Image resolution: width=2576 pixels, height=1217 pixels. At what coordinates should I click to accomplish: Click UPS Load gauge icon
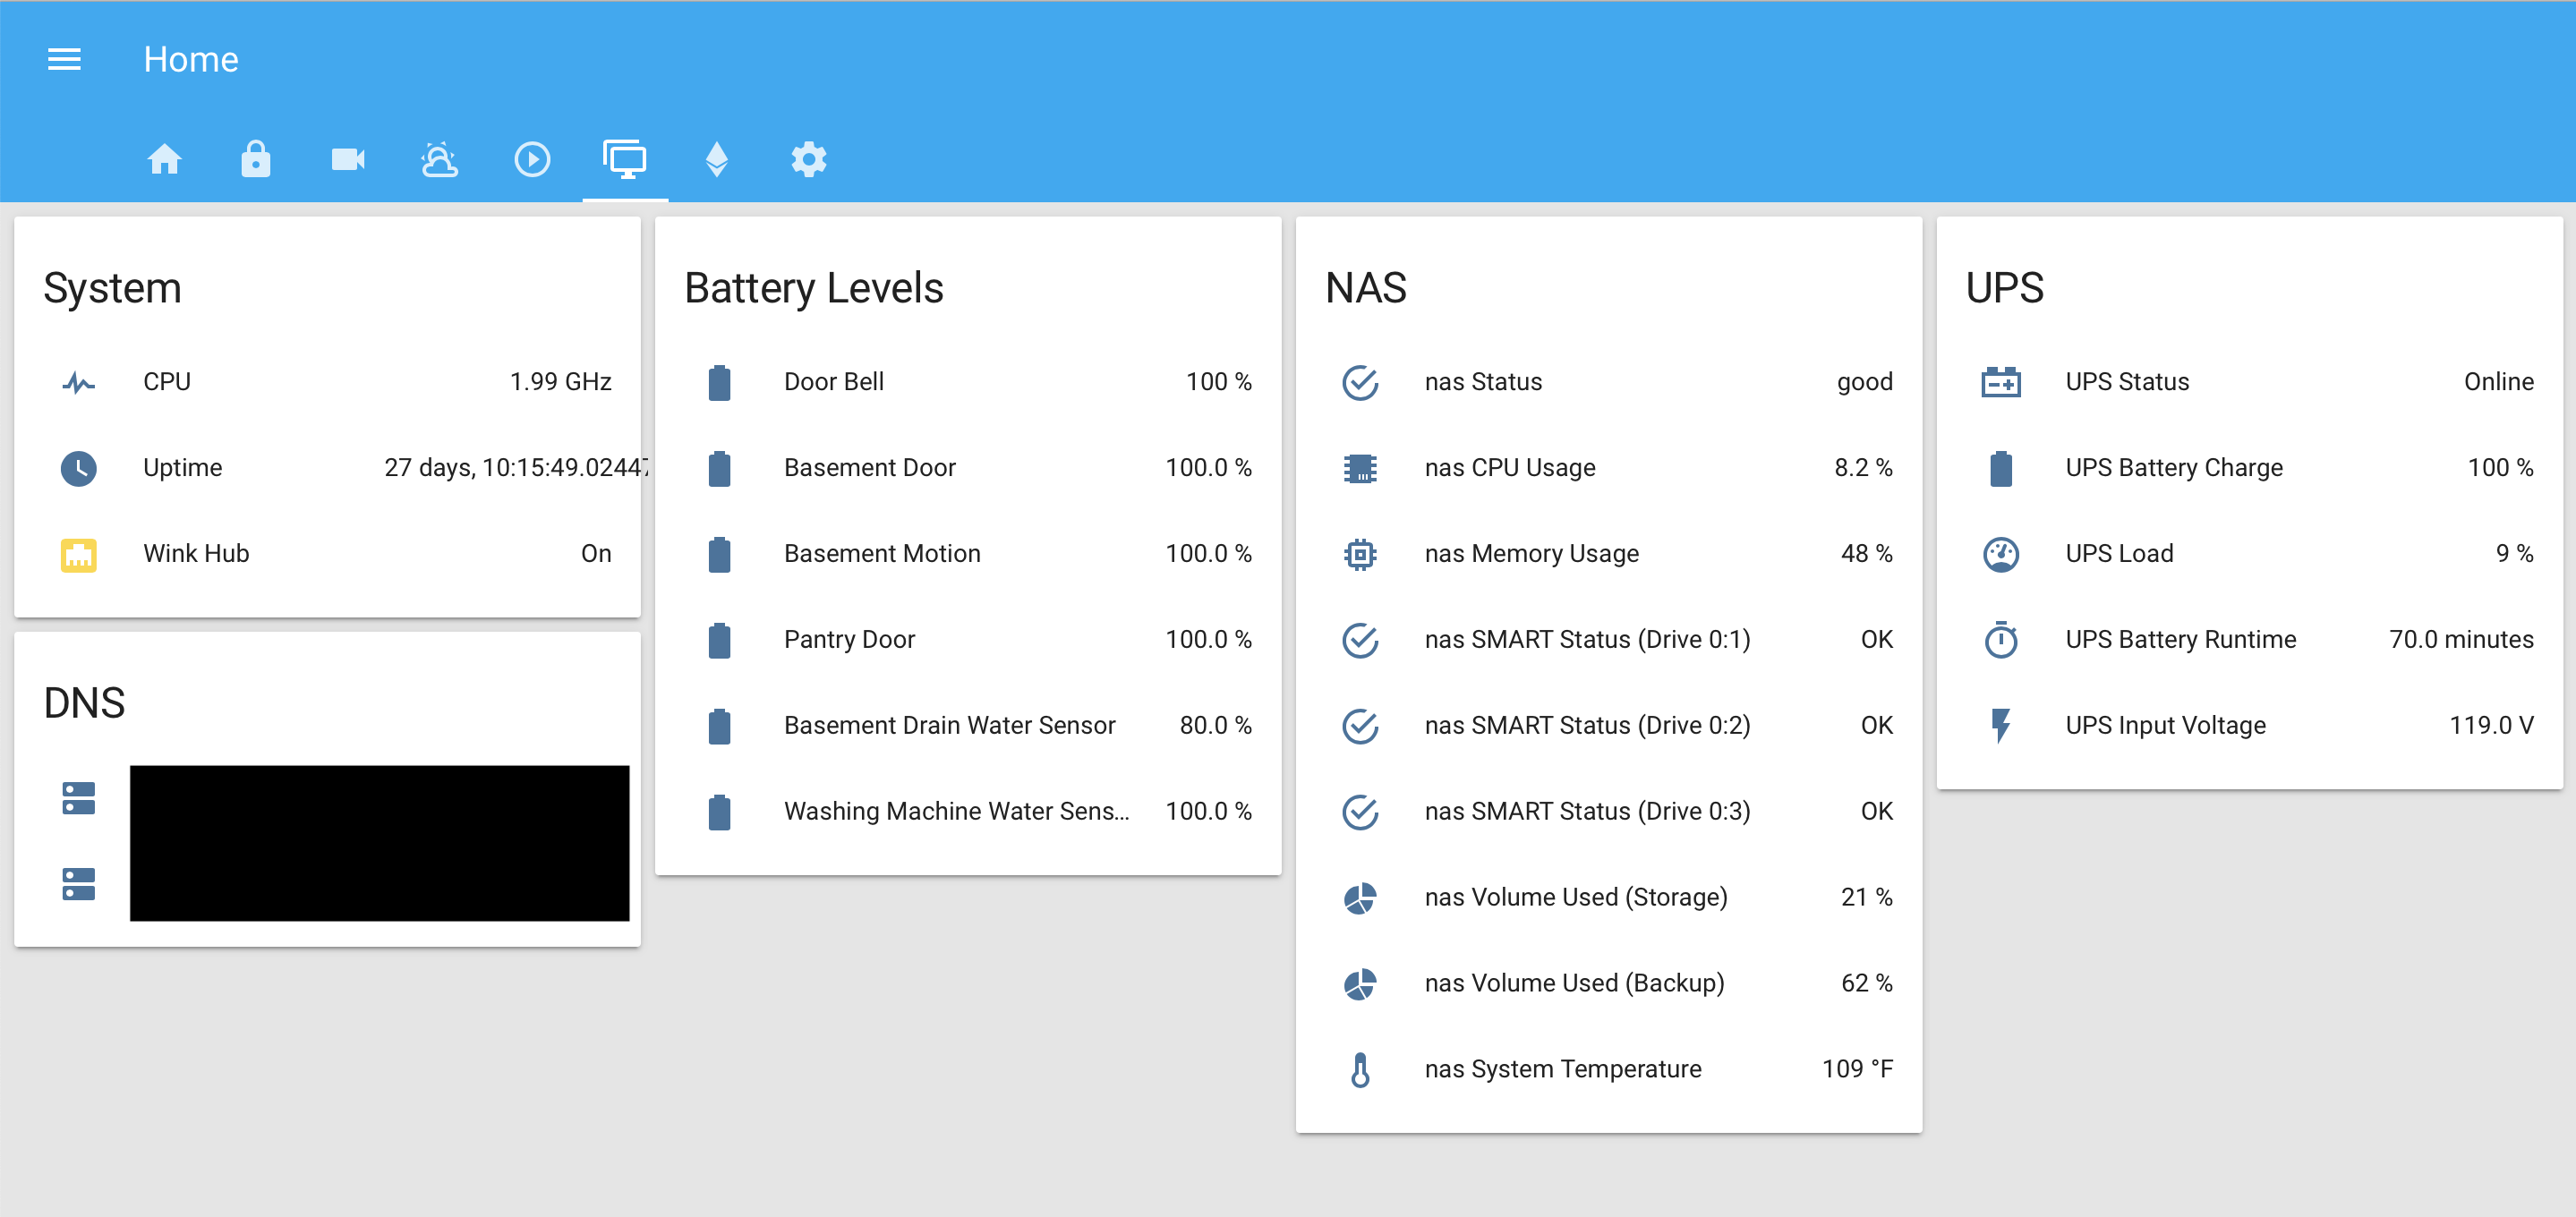[2001, 554]
